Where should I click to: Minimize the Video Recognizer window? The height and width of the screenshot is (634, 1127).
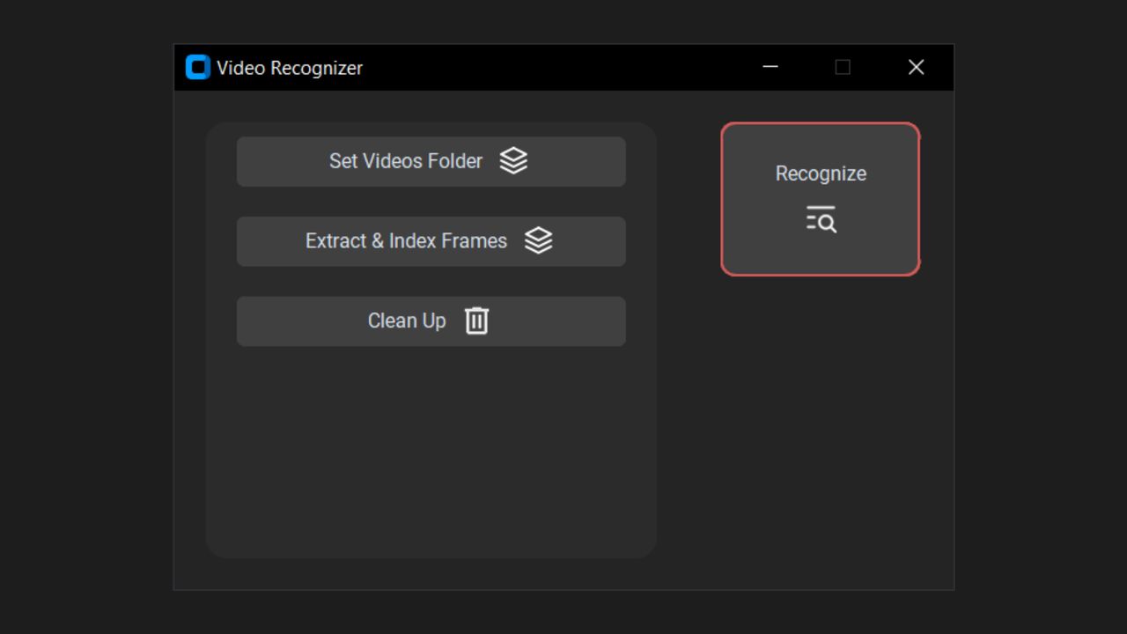click(x=770, y=67)
